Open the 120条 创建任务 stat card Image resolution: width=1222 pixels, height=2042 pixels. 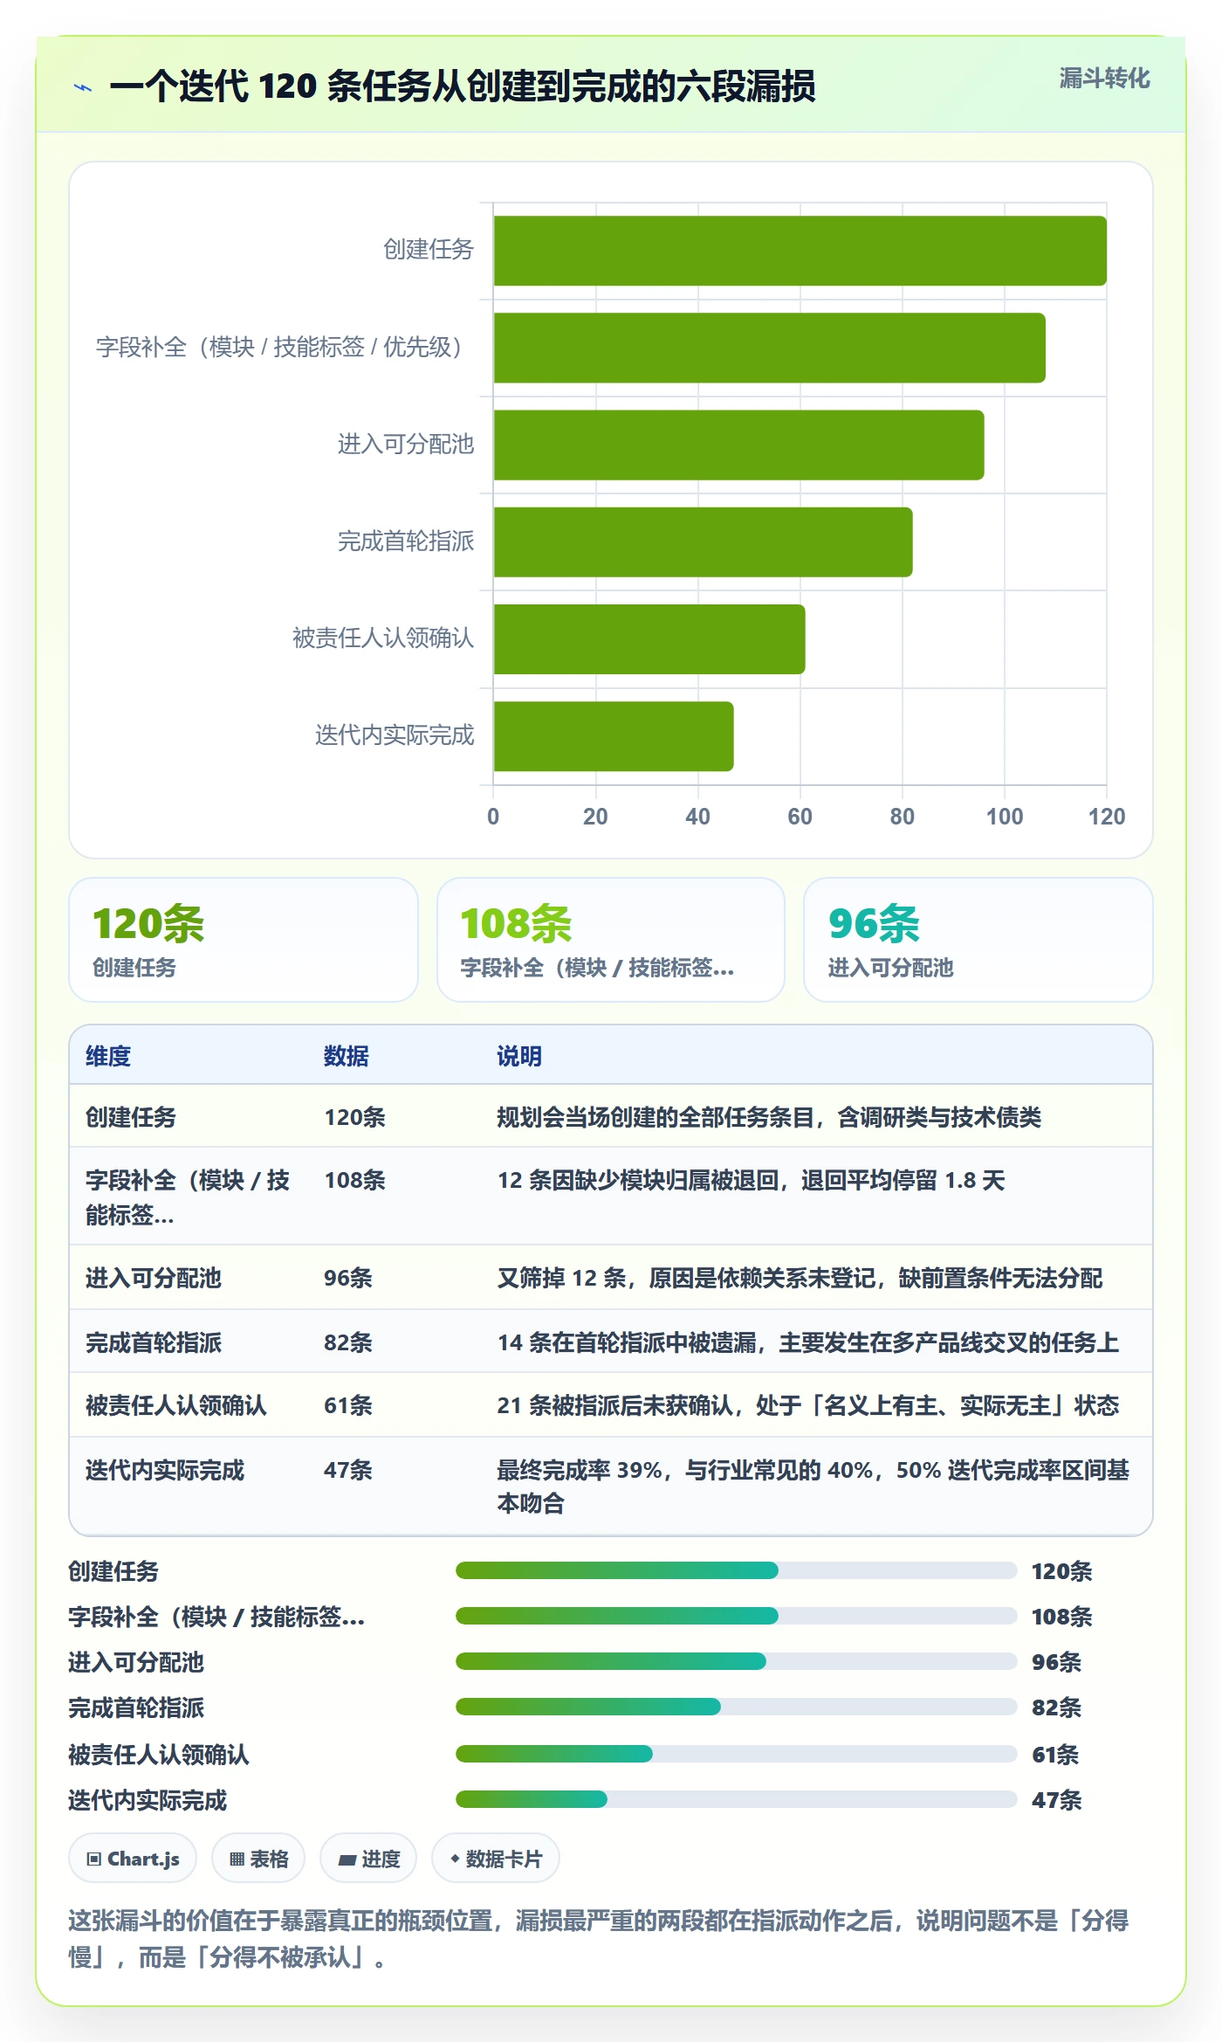coord(244,940)
